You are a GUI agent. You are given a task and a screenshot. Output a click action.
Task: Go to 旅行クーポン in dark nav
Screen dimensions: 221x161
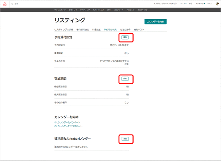[143, 10]
